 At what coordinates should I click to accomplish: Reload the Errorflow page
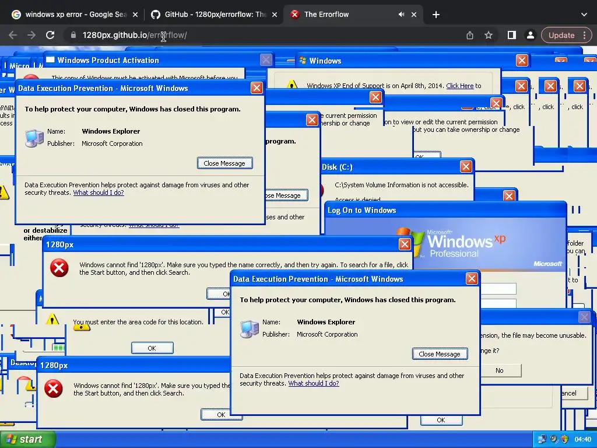click(50, 35)
